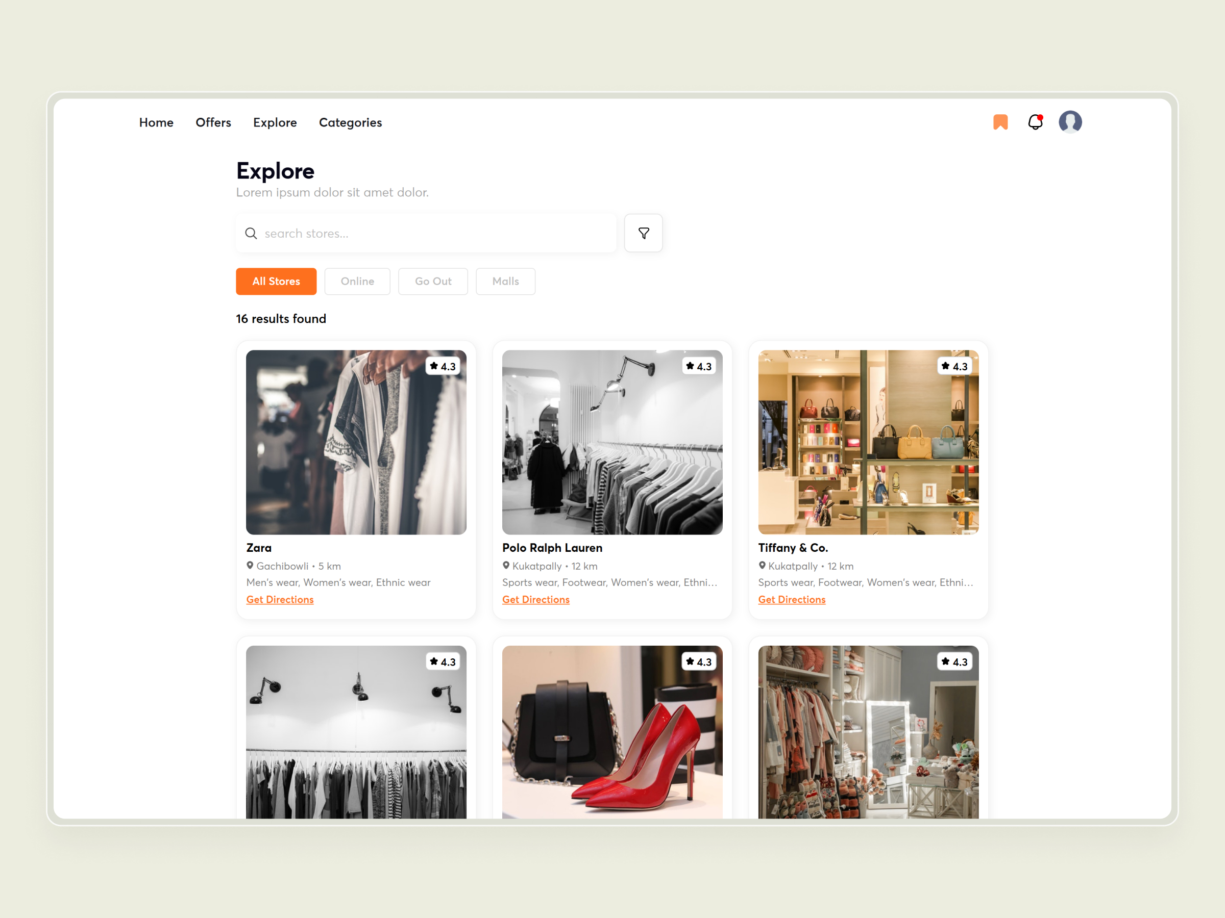Viewport: 1225px width, 918px height.
Task: Click the '16 results found' text
Action: [x=281, y=319]
